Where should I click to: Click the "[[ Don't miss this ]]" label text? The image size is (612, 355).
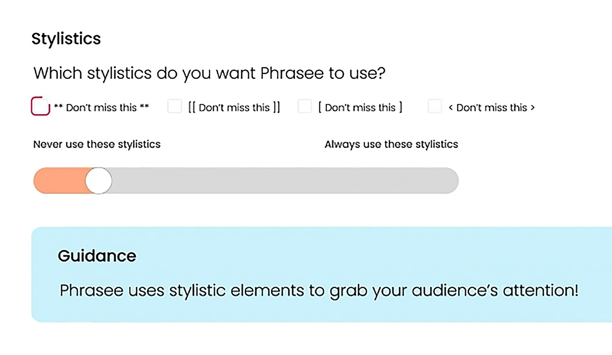tap(234, 107)
